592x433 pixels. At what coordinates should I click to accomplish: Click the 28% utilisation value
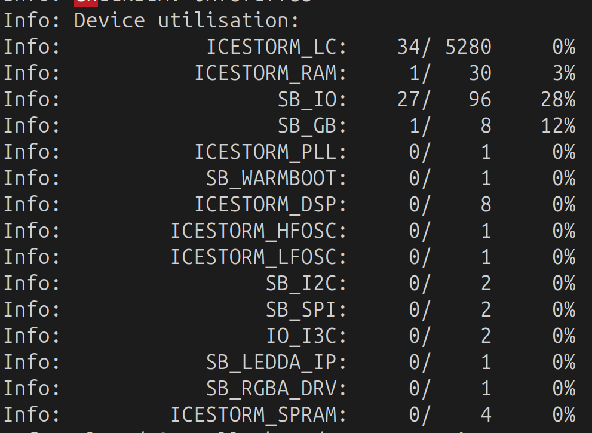[x=558, y=100]
